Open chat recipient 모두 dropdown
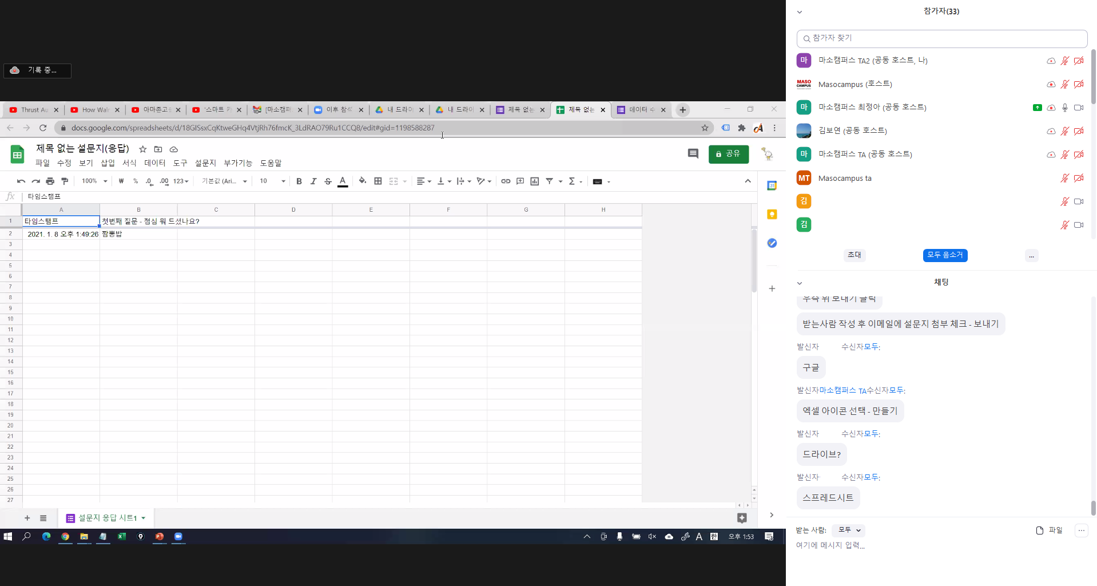 click(x=849, y=530)
